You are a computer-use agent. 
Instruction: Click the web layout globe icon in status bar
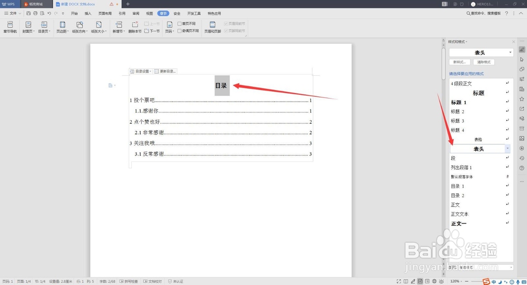point(434,281)
